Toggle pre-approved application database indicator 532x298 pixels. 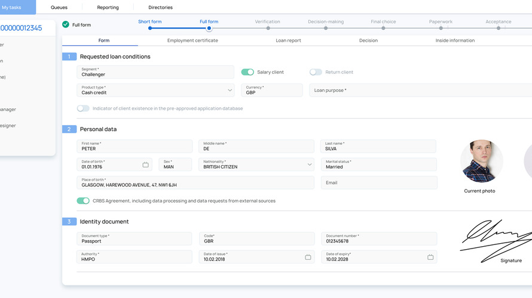point(83,108)
